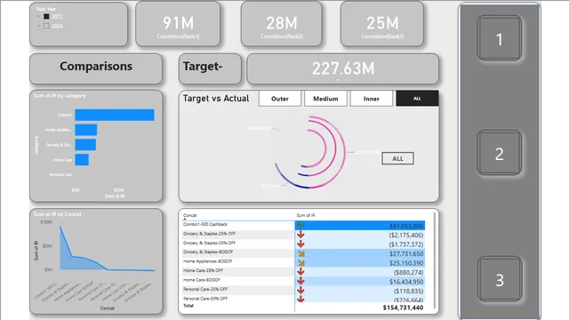The width and height of the screenshot is (569, 320).
Task: Select the black ALL tab
Action: pyautogui.click(x=417, y=99)
